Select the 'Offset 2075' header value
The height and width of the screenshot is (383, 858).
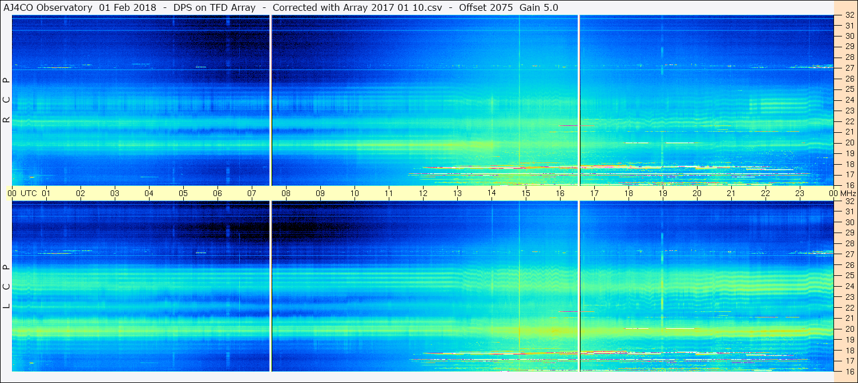click(x=485, y=7)
